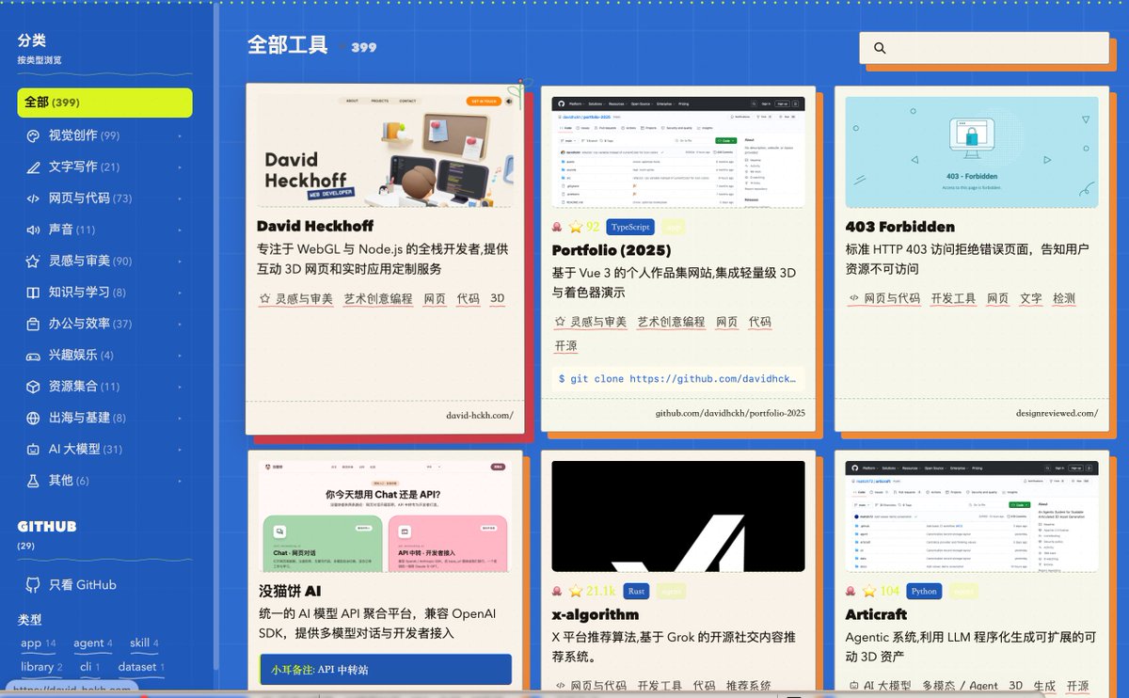The image size is (1129, 698).
Task: Click the Python language badge
Action: click(x=924, y=591)
